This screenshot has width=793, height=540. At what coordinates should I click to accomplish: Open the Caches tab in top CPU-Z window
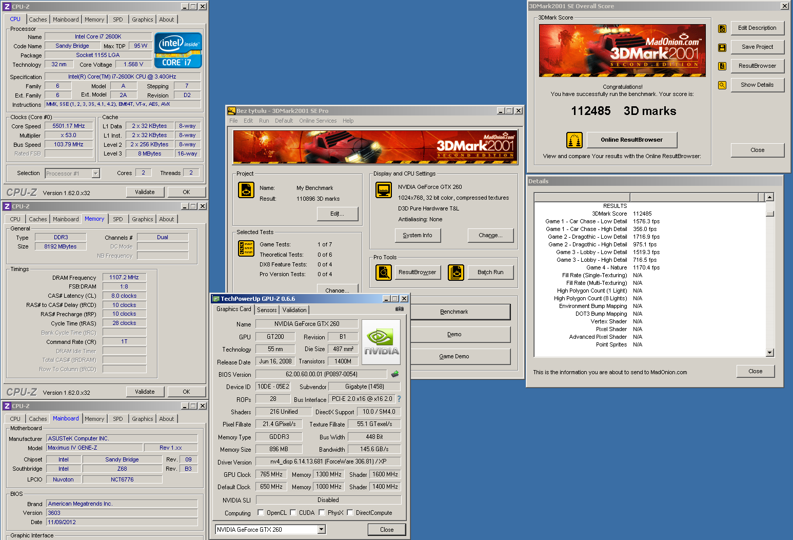(x=38, y=20)
